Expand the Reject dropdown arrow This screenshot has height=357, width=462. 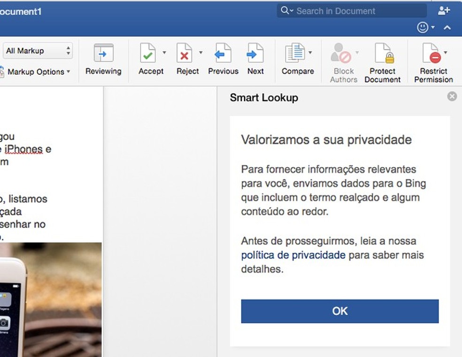coord(200,53)
